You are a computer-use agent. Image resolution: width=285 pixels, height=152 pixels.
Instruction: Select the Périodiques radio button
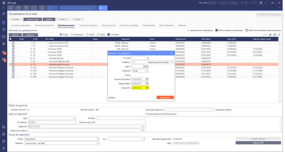[72, 34]
